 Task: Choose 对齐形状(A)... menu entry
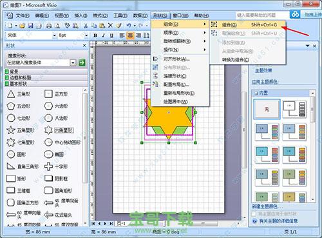pos(180,59)
